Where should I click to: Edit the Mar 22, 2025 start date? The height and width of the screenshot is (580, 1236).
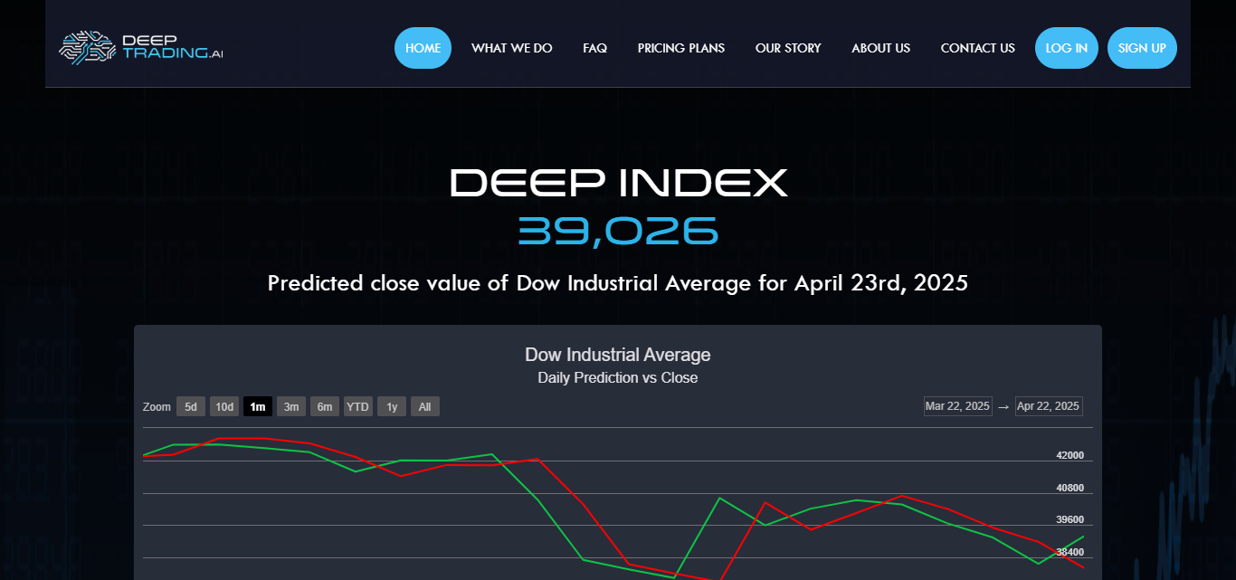point(958,406)
